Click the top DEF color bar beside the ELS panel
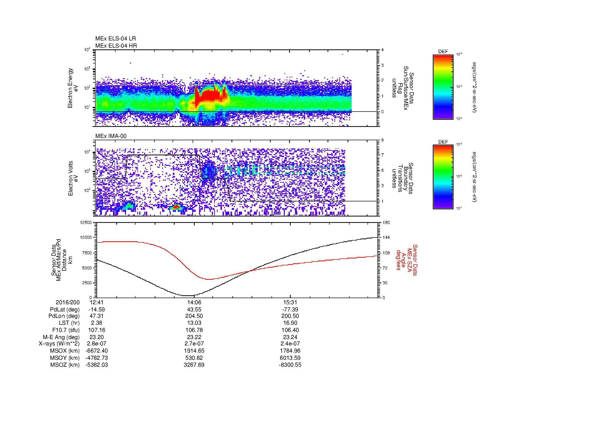599x423 pixels. point(443,87)
